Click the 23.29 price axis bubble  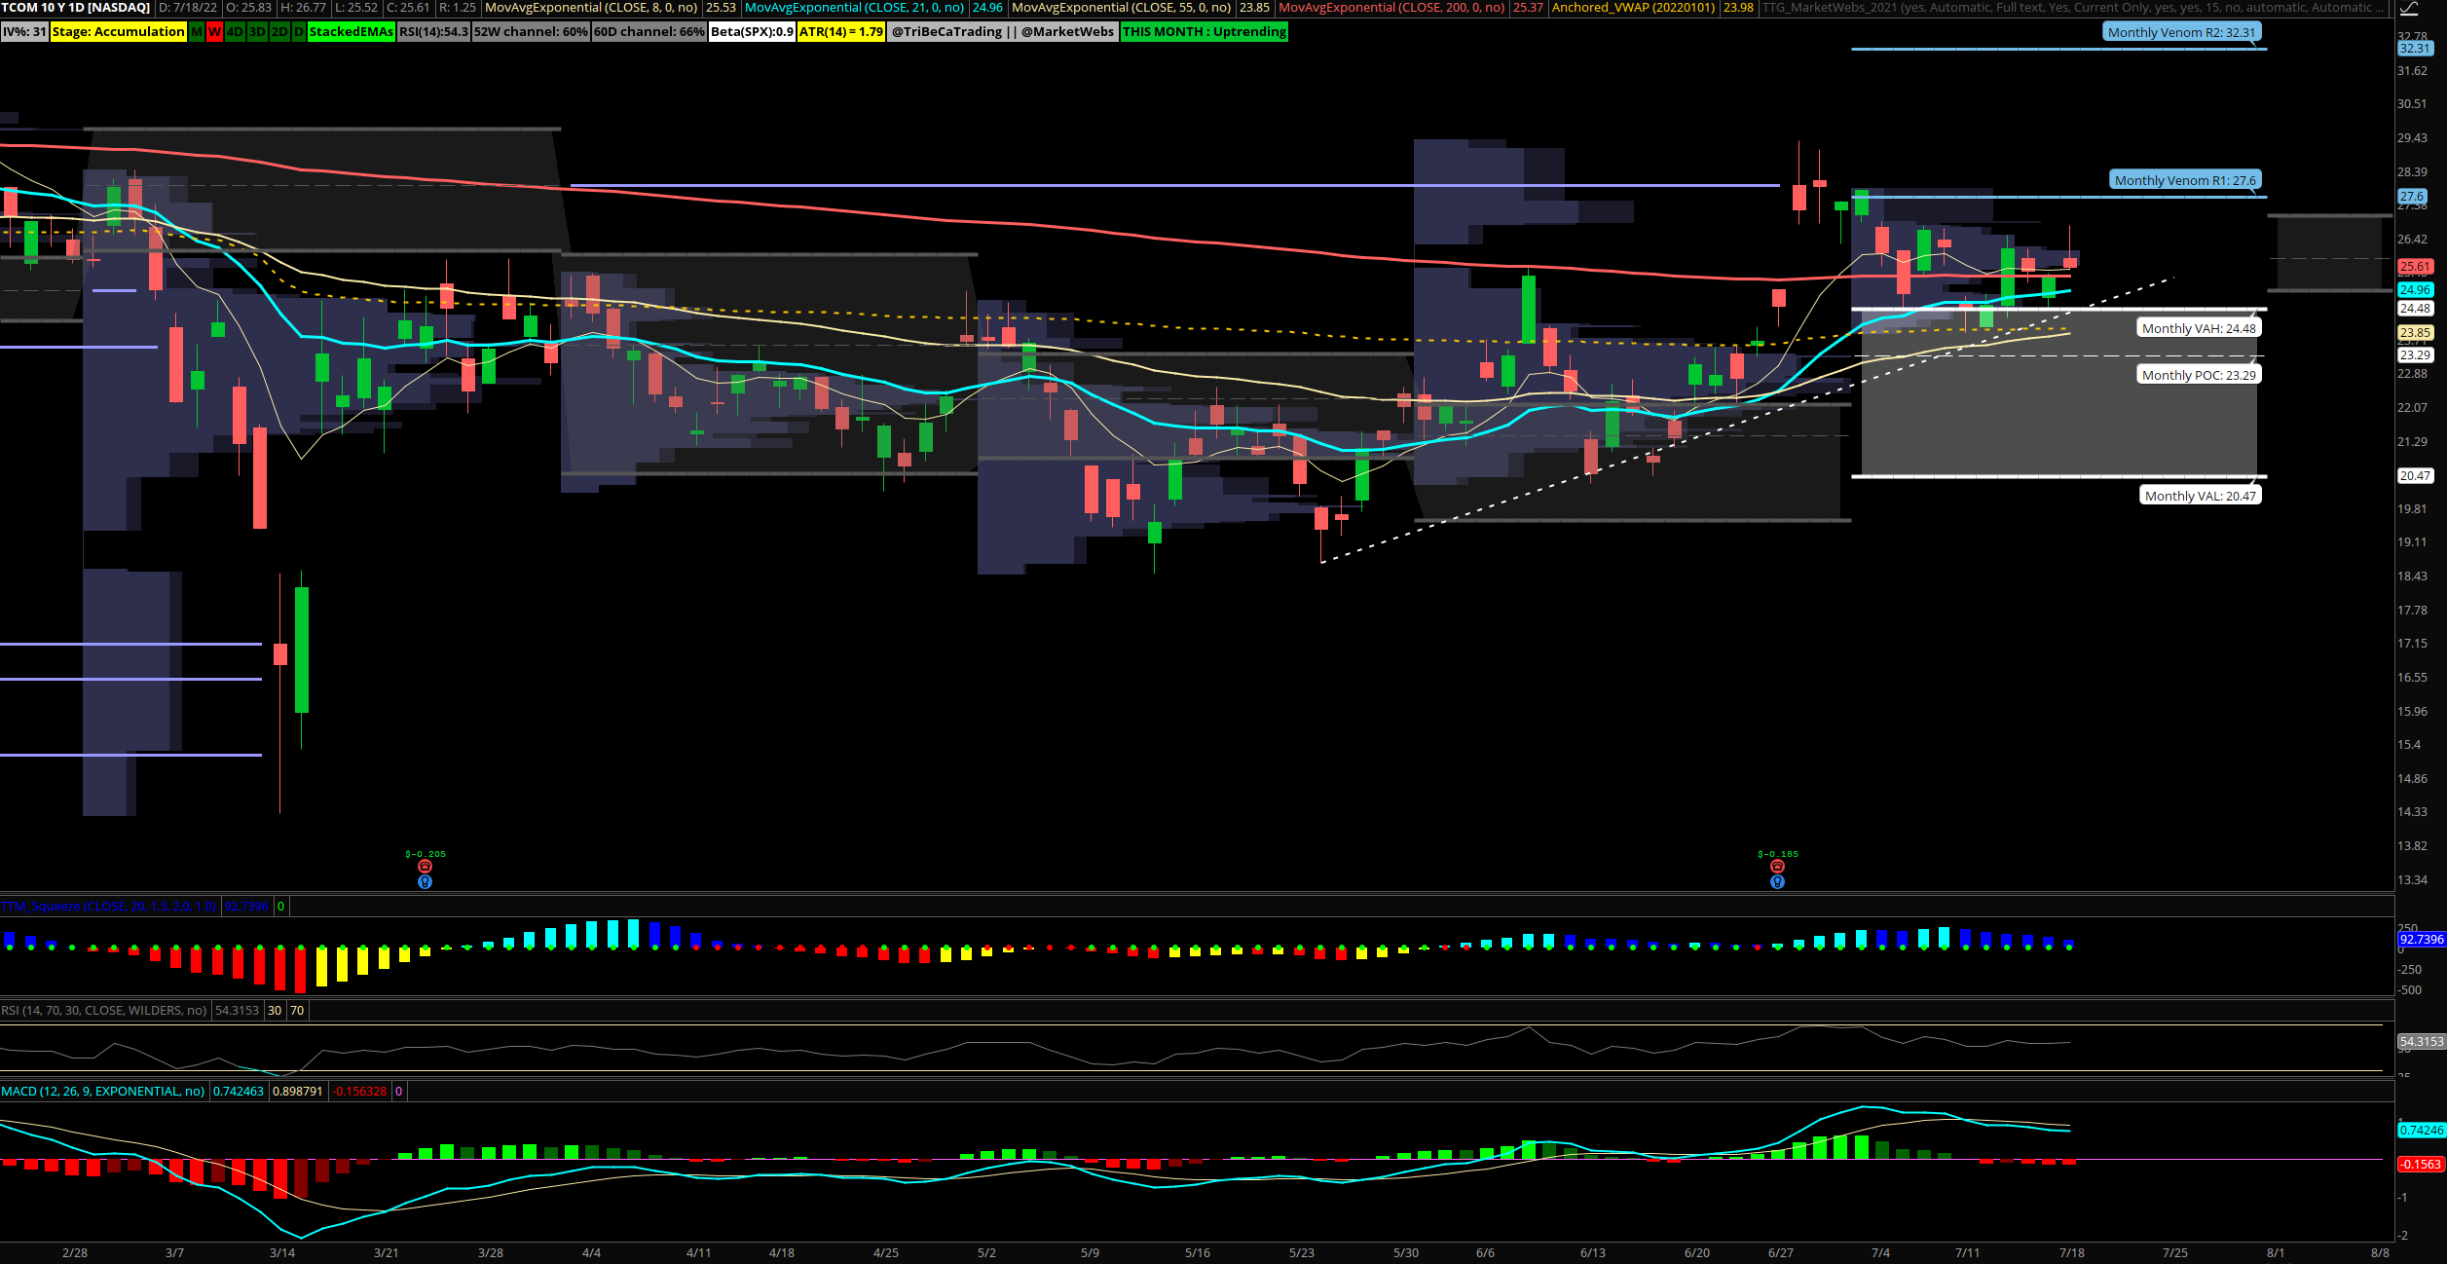coord(2415,354)
